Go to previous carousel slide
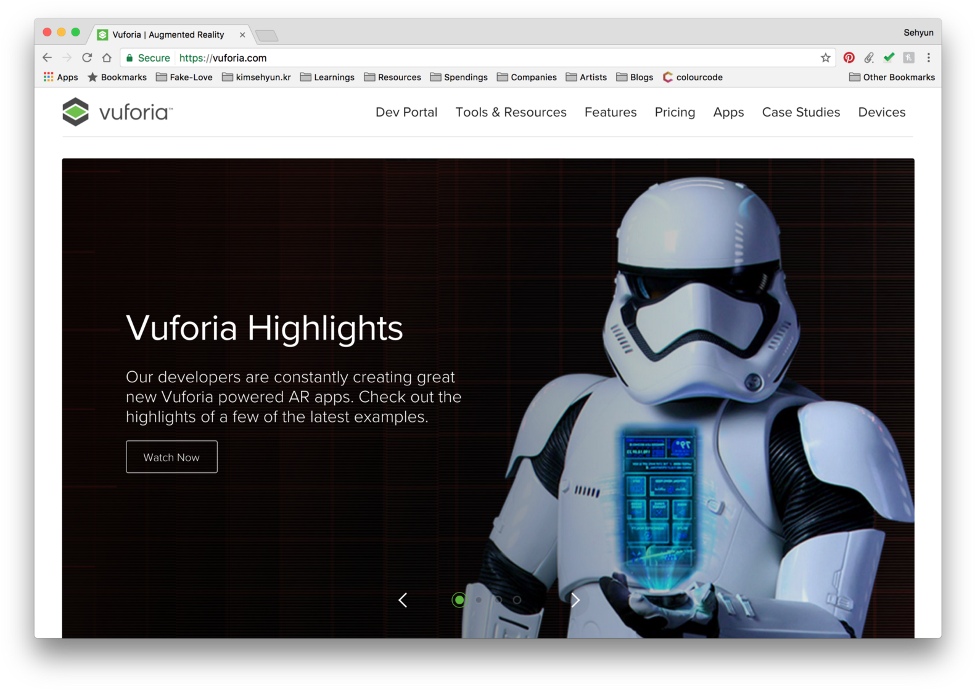The height and width of the screenshot is (690, 975). tap(403, 600)
